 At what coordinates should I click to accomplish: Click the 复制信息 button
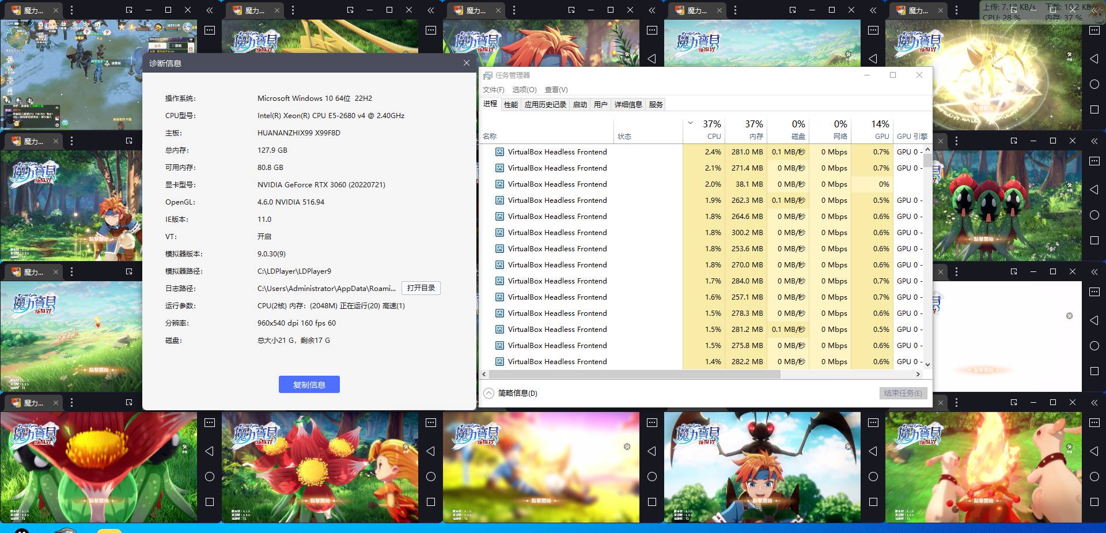(309, 384)
